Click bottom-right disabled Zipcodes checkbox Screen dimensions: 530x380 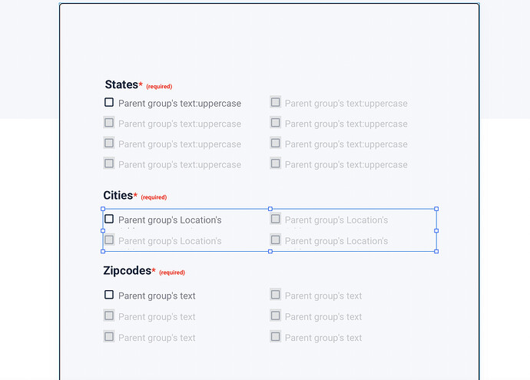[x=275, y=336]
